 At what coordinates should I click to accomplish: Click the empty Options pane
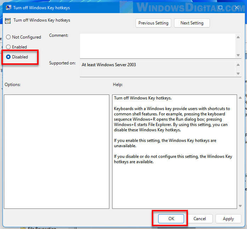pos(57,151)
